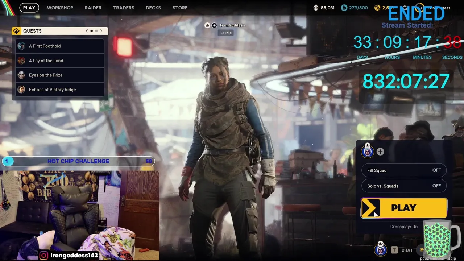Click the 279/800 token count
Screen dimensions: 464x261
point(358,8)
